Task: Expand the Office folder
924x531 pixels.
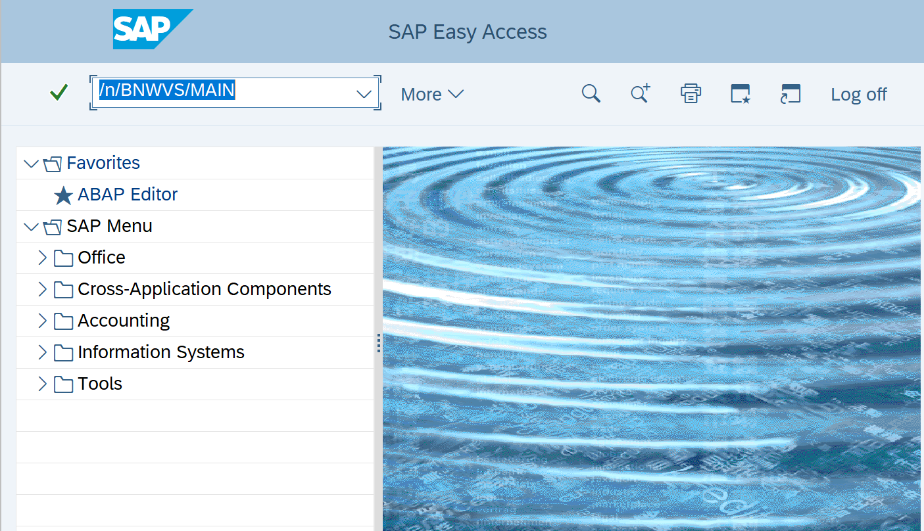Action: (42, 257)
